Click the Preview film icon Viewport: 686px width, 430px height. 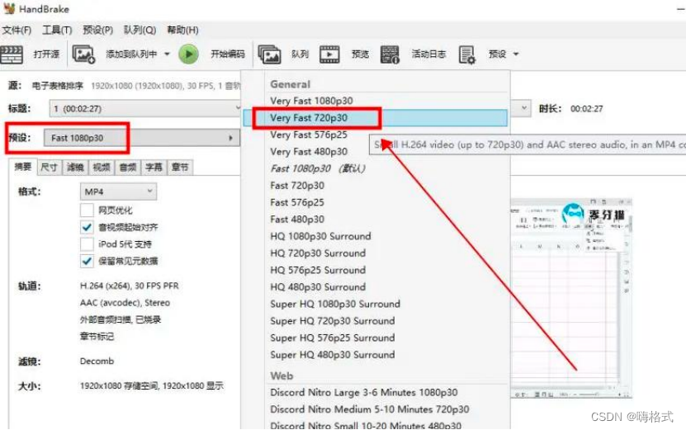pyautogui.click(x=329, y=54)
